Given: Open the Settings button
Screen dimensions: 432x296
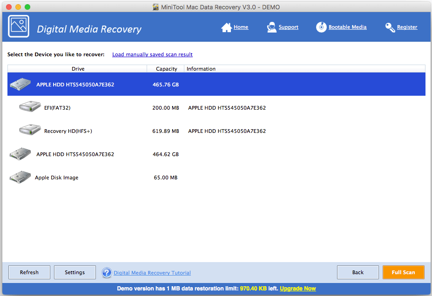Looking at the screenshot, I should [75, 272].
